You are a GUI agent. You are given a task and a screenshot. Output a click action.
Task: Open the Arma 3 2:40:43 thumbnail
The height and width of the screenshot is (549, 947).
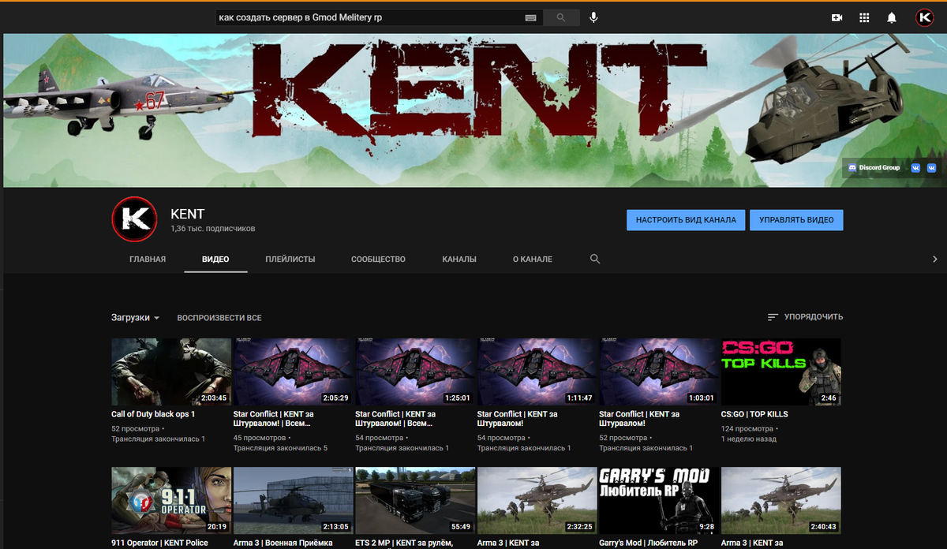click(x=781, y=501)
